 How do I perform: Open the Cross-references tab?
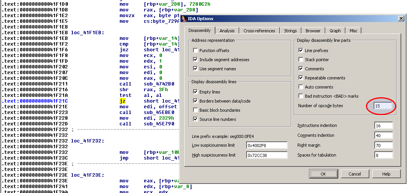point(259,31)
